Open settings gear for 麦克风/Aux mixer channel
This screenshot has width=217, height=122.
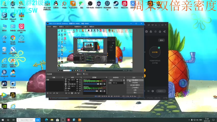pos(104,84)
